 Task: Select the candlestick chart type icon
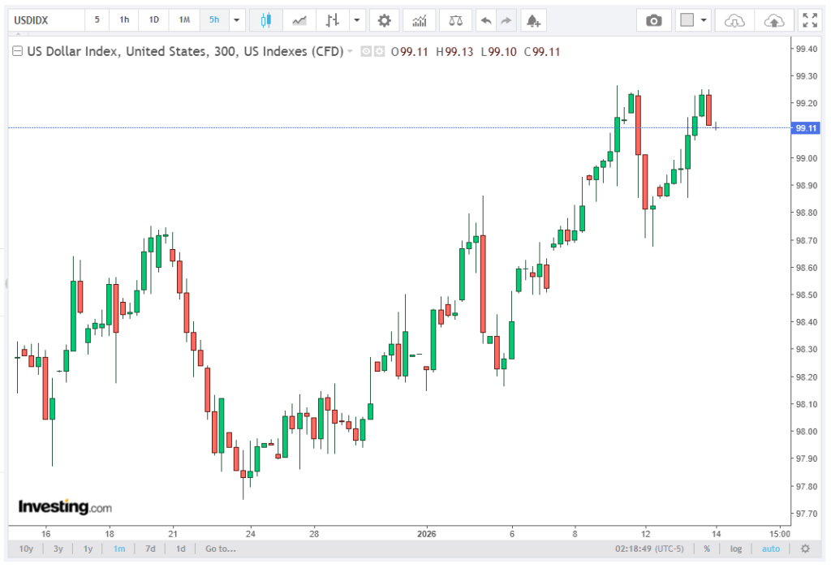pyautogui.click(x=265, y=20)
